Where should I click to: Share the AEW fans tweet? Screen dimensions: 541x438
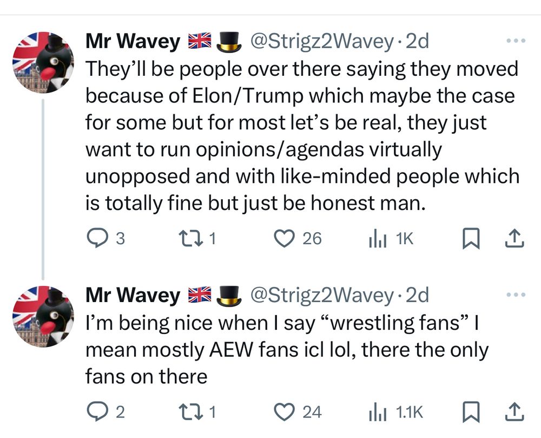point(514,412)
